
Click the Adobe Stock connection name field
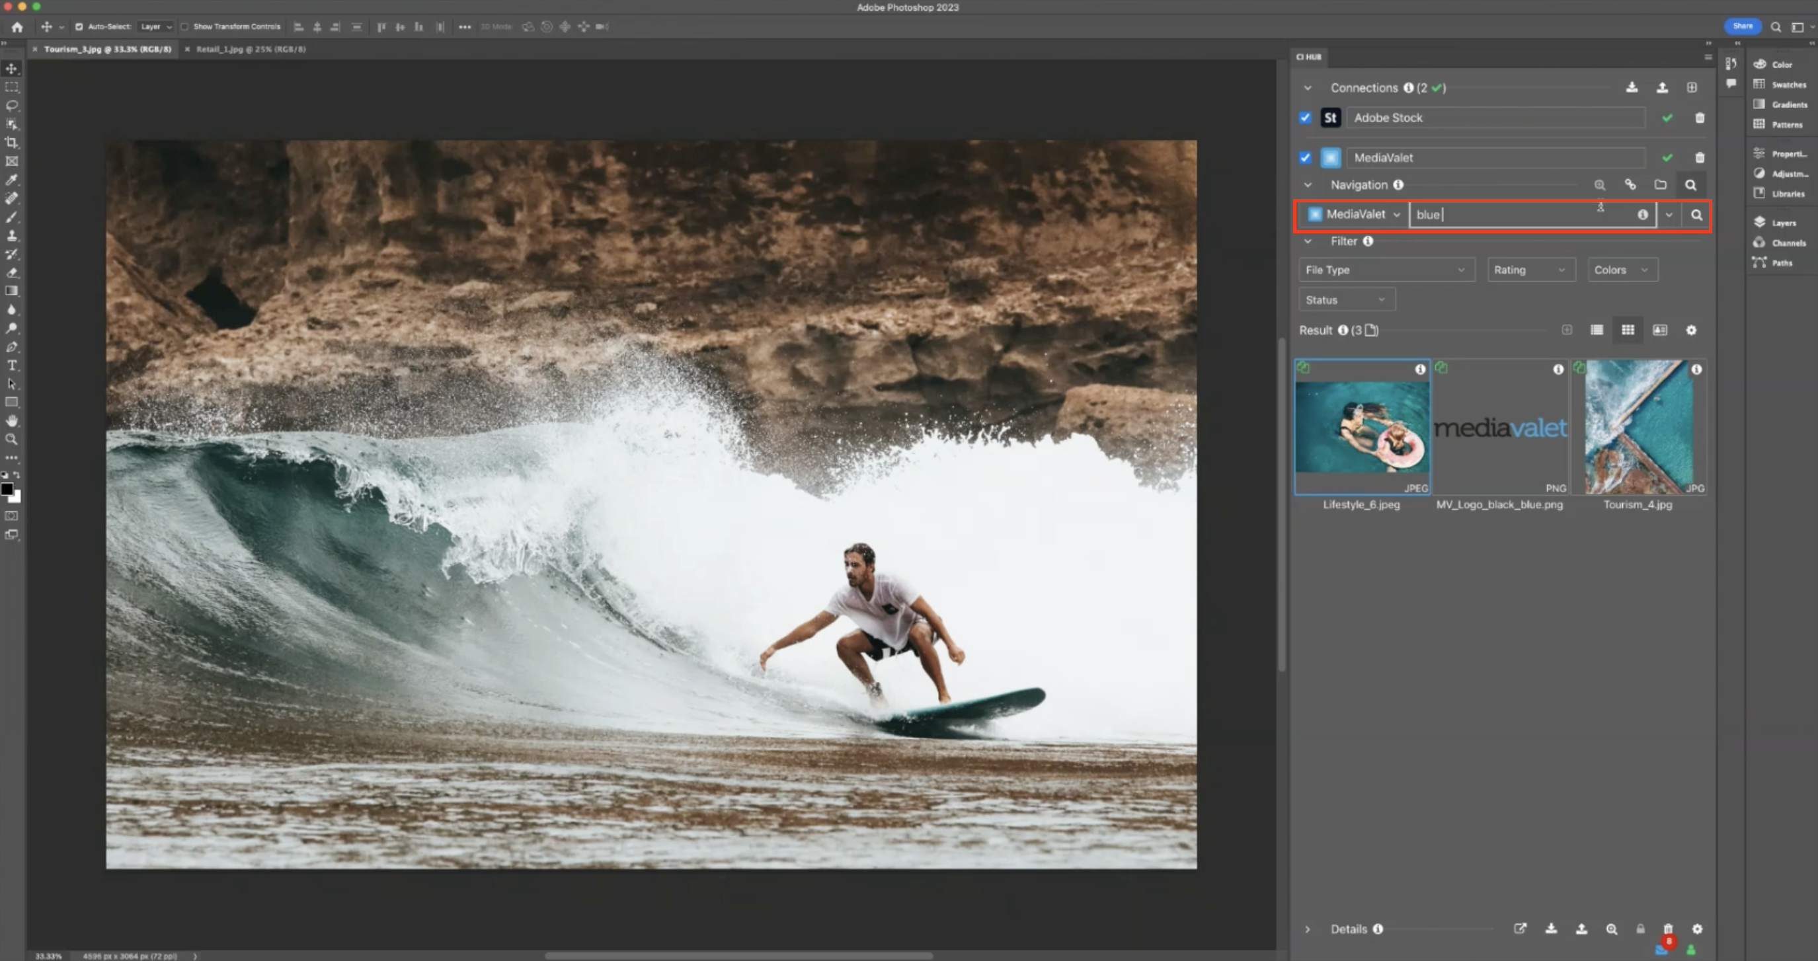point(1495,118)
